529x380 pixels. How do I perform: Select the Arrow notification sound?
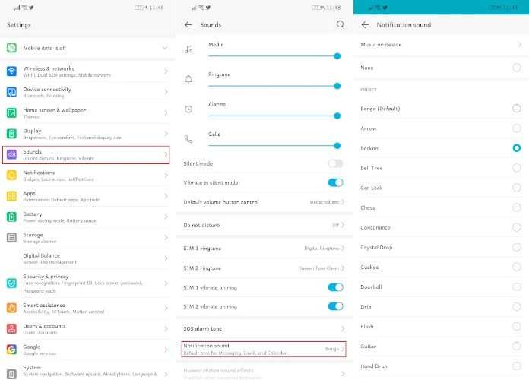tap(516, 128)
